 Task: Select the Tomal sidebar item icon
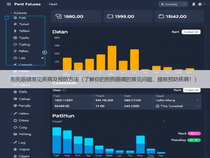point(15,24)
